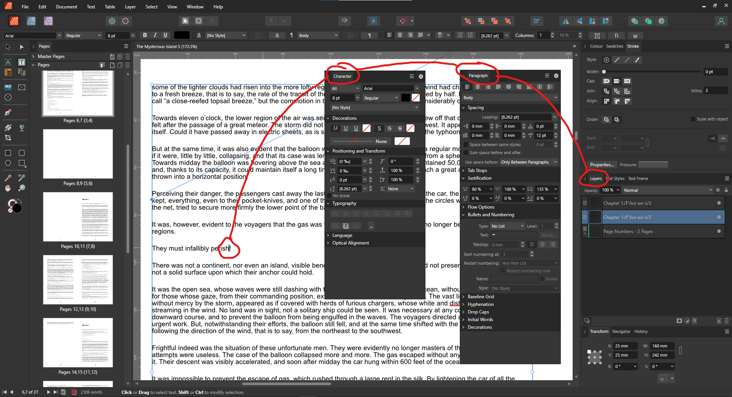Open the font family dropdown Arial
Viewport: 732px width, 397px height.
(x=59, y=35)
